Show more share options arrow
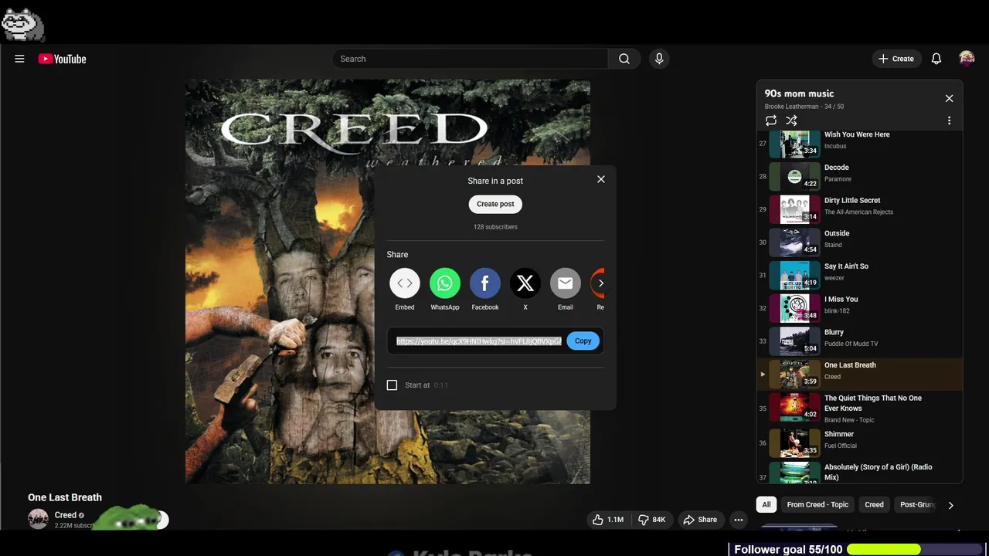This screenshot has height=556, width=989. (x=601, y=283)
